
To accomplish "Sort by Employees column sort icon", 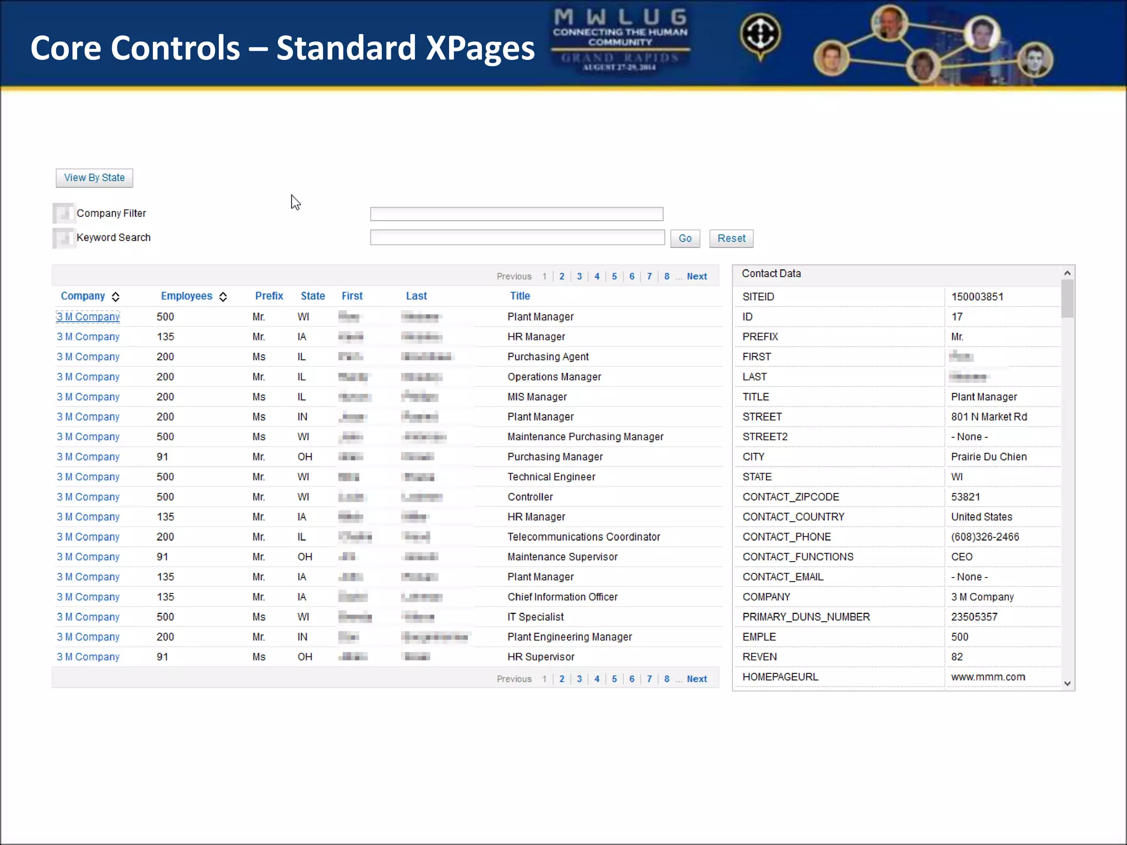I will click(x=223, y=297).
